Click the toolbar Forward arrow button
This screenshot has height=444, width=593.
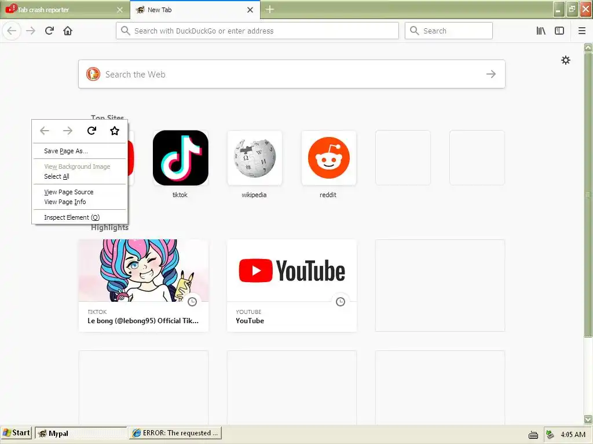tap(31, 31)
